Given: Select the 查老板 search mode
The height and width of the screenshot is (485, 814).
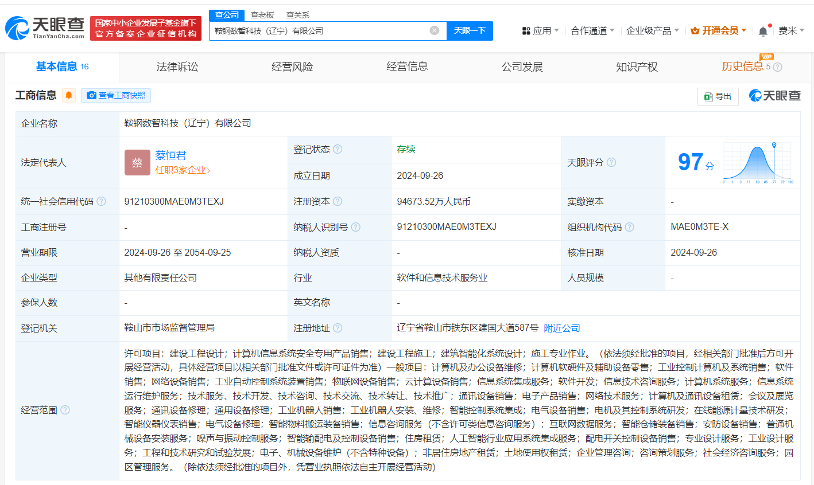Looking at the screenshot, I should click(x=262, y=15).
